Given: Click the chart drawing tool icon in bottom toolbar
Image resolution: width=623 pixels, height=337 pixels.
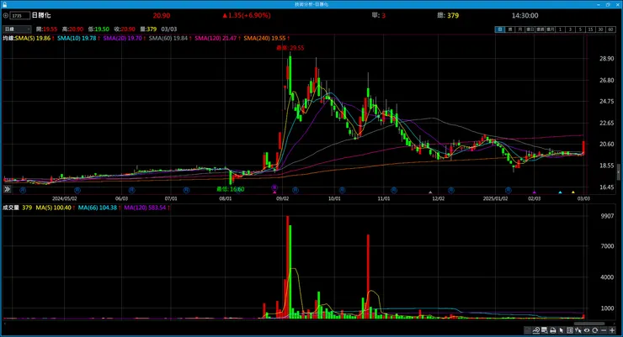Looking at the screenshot, I should [536, 330].
